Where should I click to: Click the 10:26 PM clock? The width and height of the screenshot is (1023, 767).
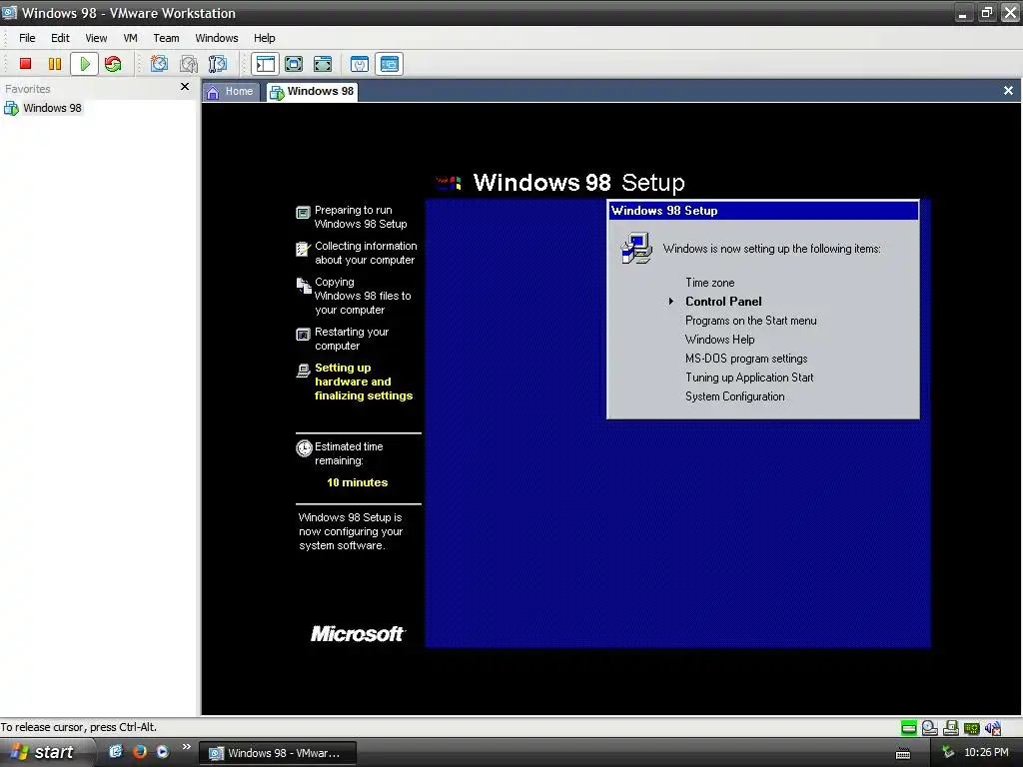point(986,753)
